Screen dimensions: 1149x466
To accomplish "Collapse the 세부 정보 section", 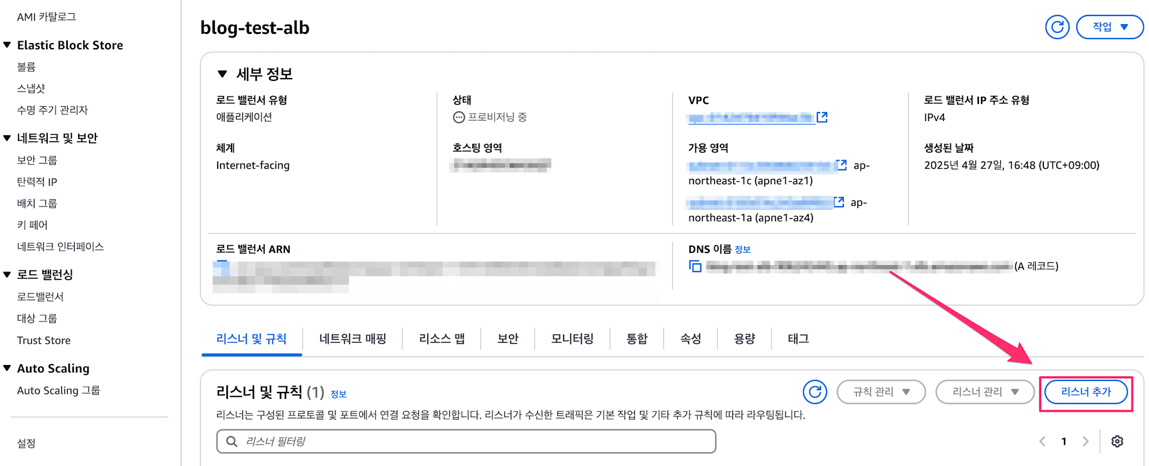I will point(222,74).
